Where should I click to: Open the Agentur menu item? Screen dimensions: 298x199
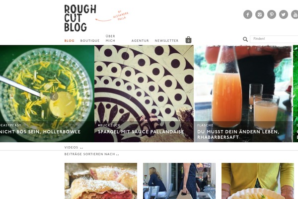point(140,41)
